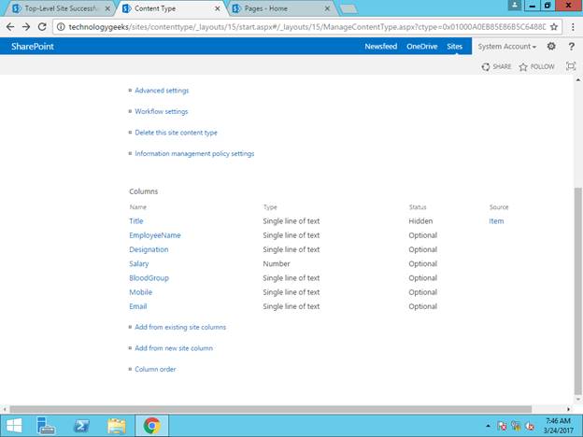
Task: Click Delete this site content type
Action: click(176, 133)
